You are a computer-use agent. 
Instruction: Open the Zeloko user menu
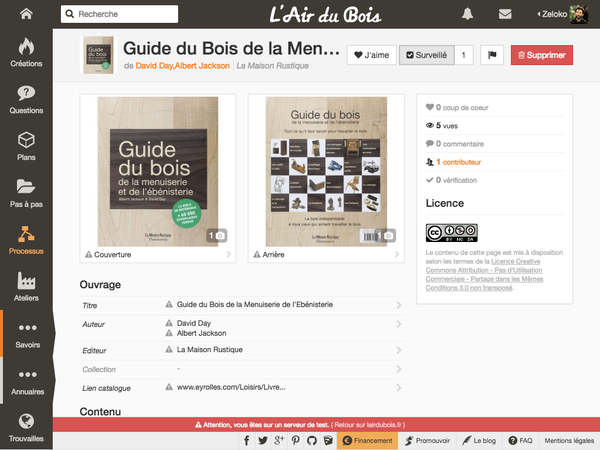562,14
